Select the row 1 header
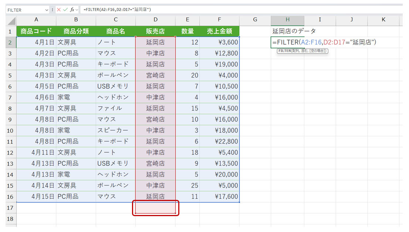This screenshot has height=232, width=409. pyautogui.click(x=11, y=31)
